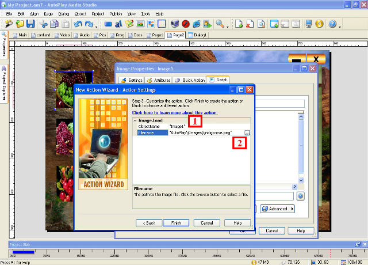Click the Undo arrow toolbar icon
Screen dimensions: 368x265
(x=79, y=24)
